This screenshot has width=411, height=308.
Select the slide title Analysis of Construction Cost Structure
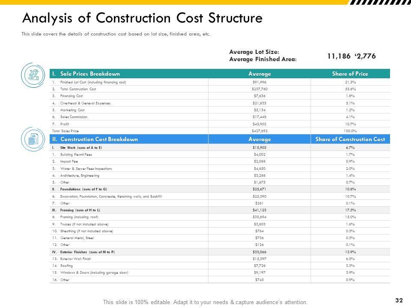[142, 18]
